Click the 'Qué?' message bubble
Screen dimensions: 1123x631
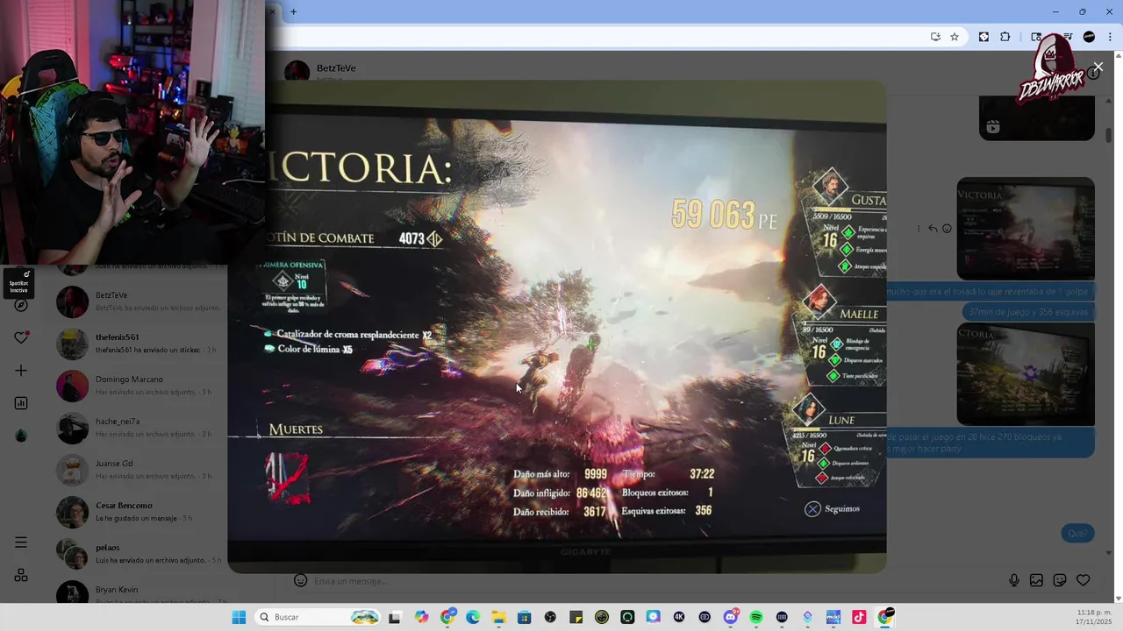coord(1077,533)
